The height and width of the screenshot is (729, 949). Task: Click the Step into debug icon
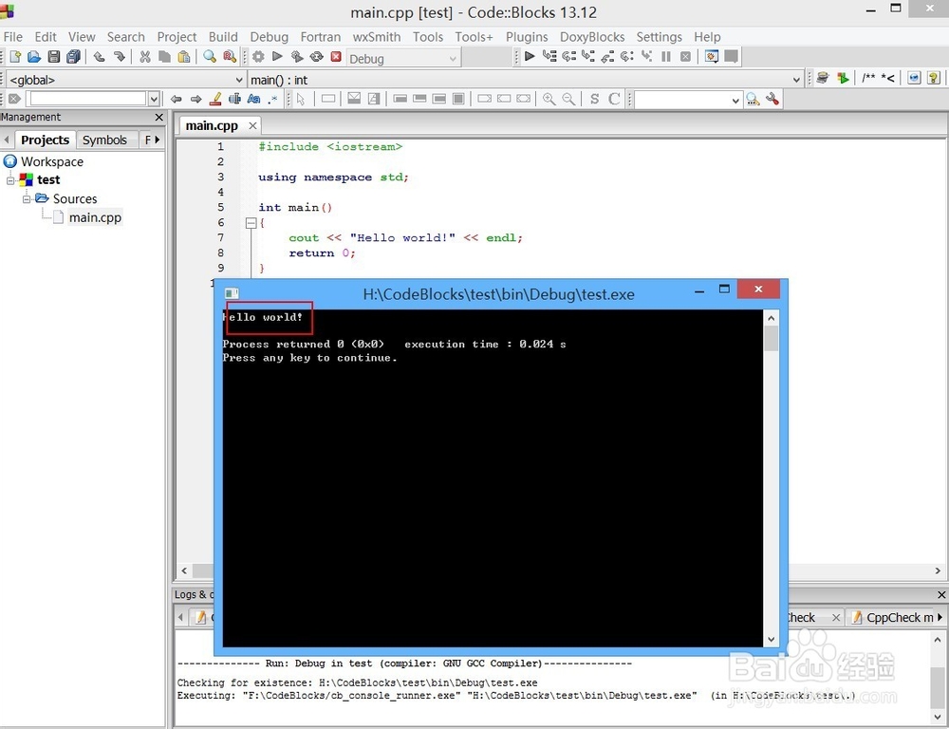pos(588,56)
